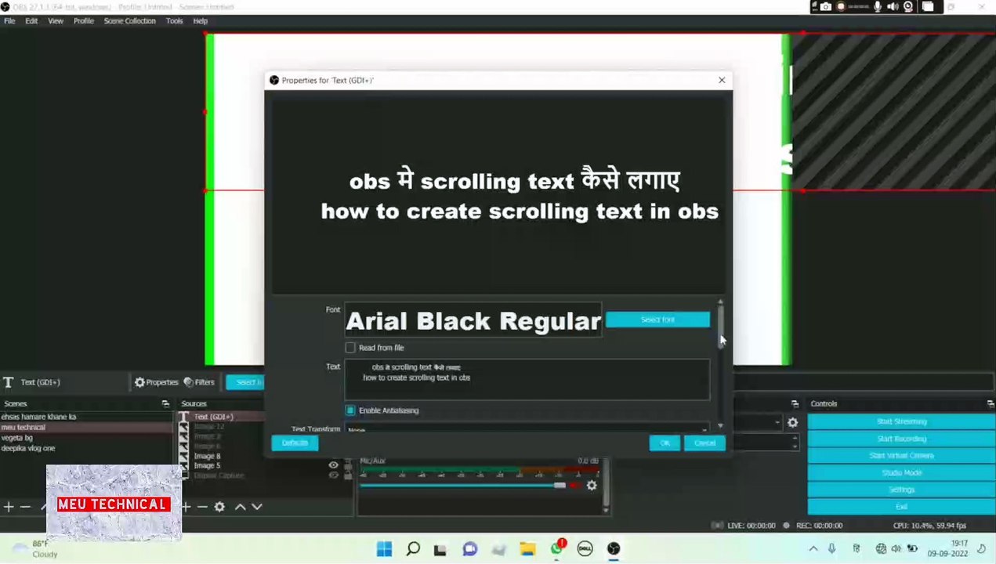Take screenshot with recorder camera icon

825,7
